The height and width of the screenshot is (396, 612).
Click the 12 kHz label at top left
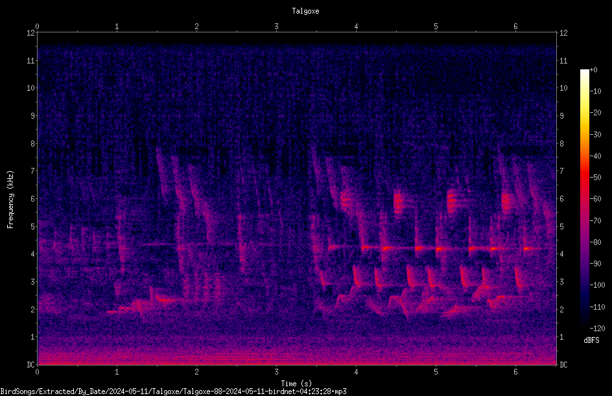click(x=31, y=33)
